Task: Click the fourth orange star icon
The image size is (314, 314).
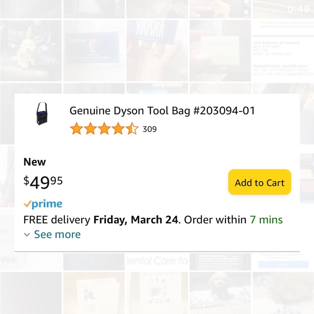Action: point(119,129)
